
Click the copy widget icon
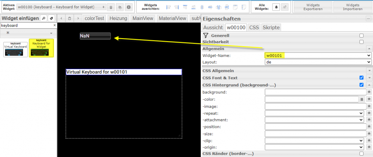[x=119, y=7]
